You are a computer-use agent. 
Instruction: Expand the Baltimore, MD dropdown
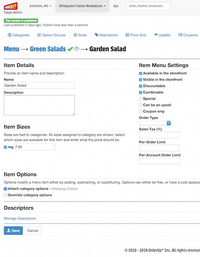point(40,6)
